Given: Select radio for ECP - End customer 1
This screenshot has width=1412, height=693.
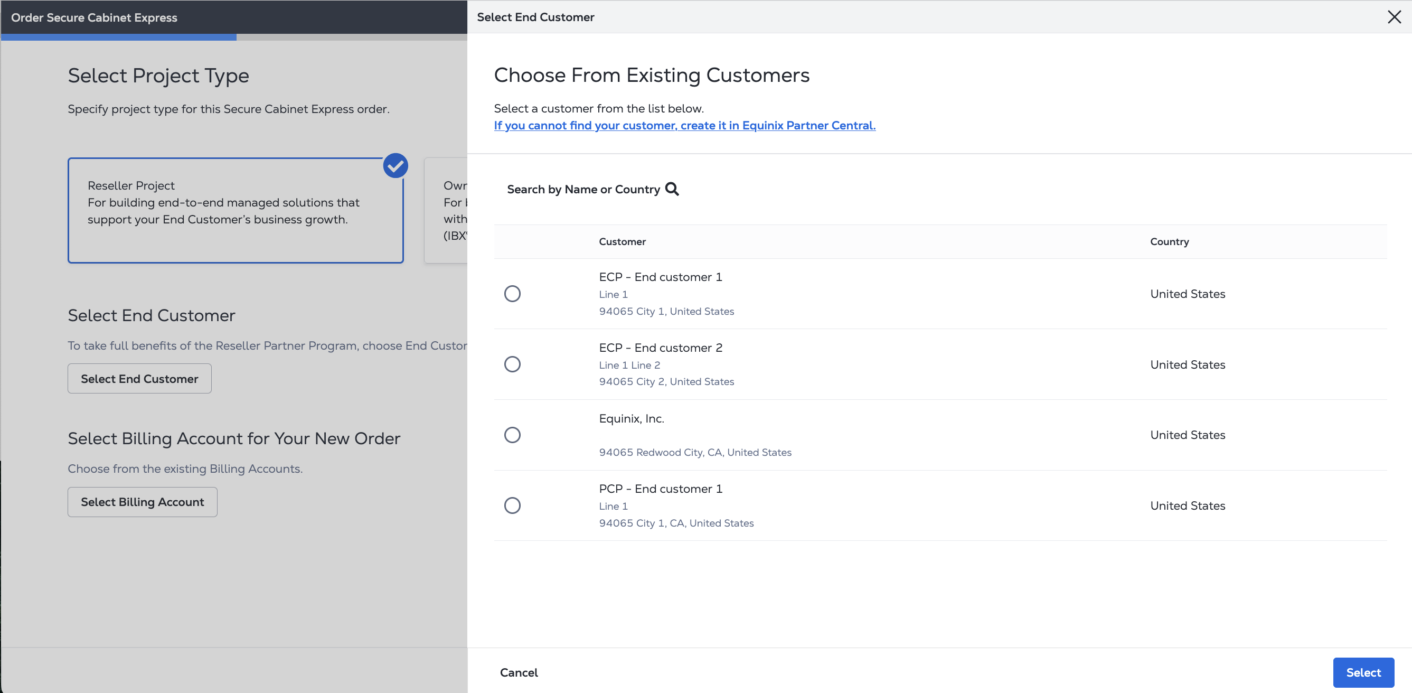Looking at the screenshot, I should click(x=512, y=294).
